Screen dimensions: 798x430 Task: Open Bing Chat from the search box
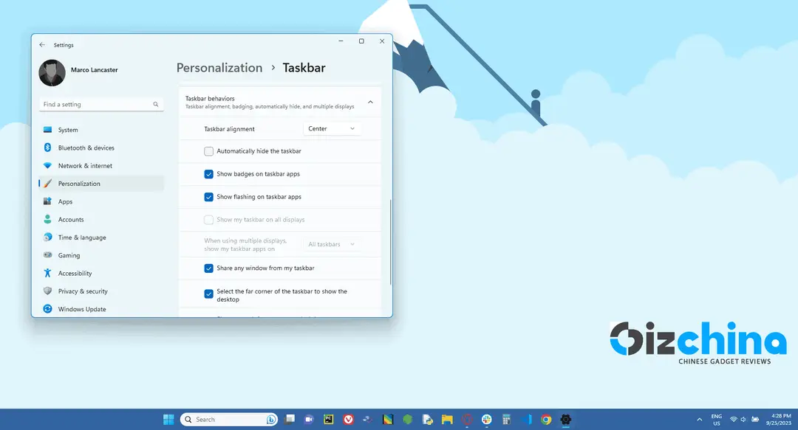click(x=271, y=420)
